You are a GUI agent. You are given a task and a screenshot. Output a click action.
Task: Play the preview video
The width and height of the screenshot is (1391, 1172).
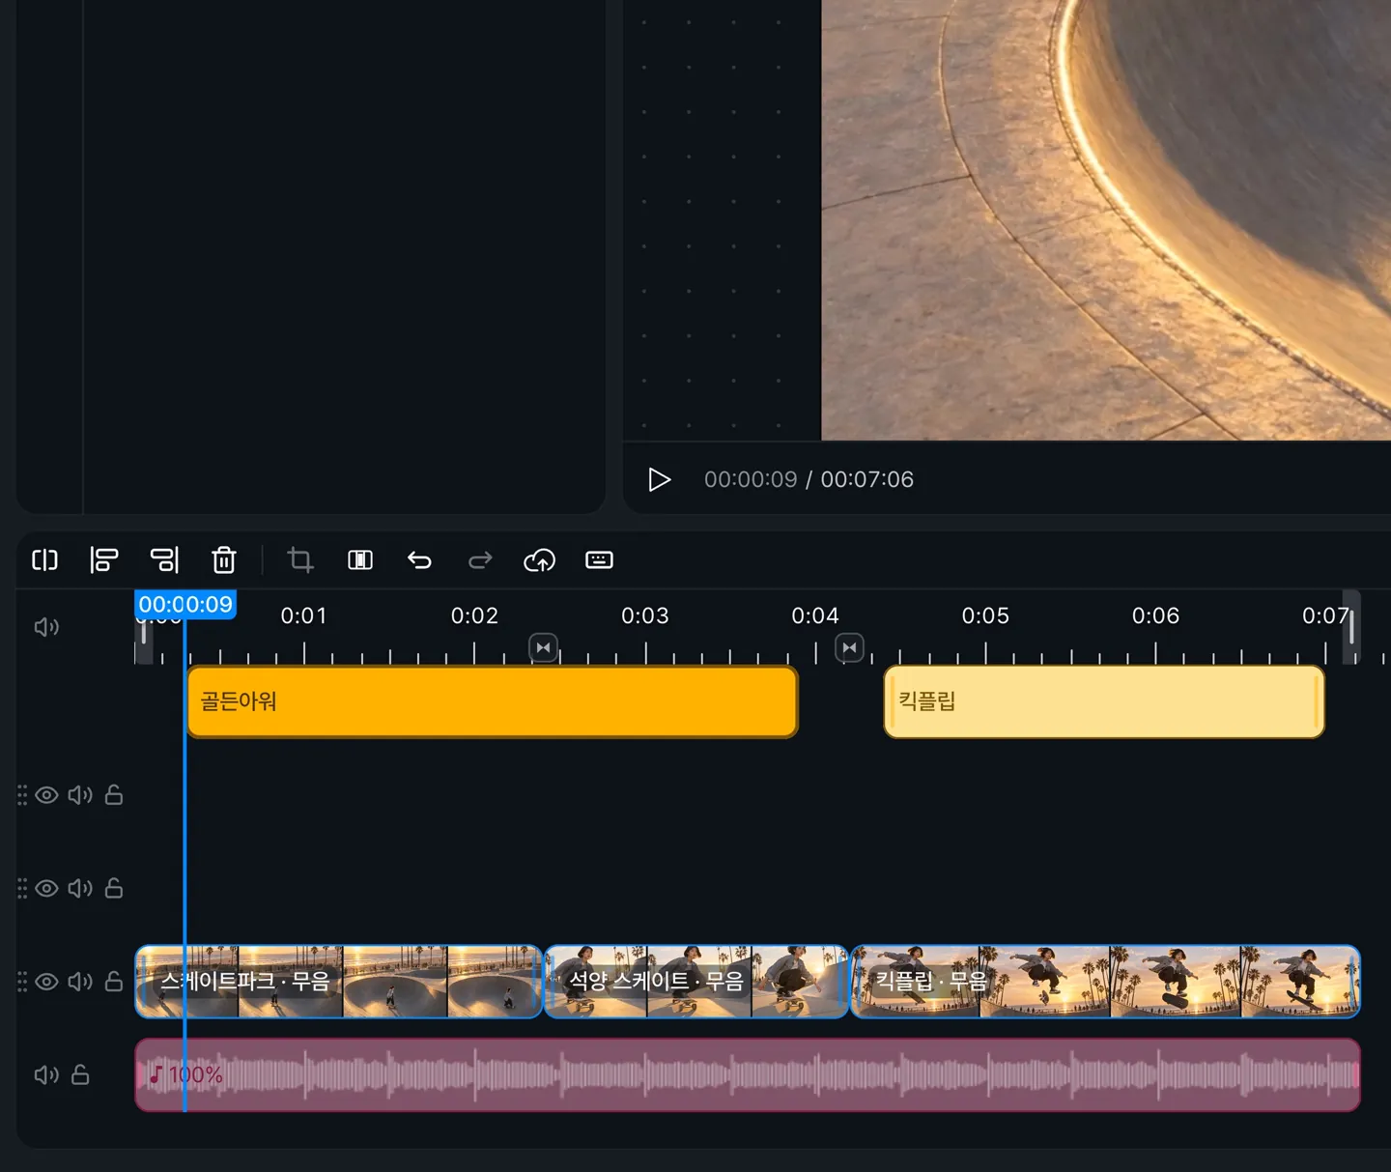660,479
